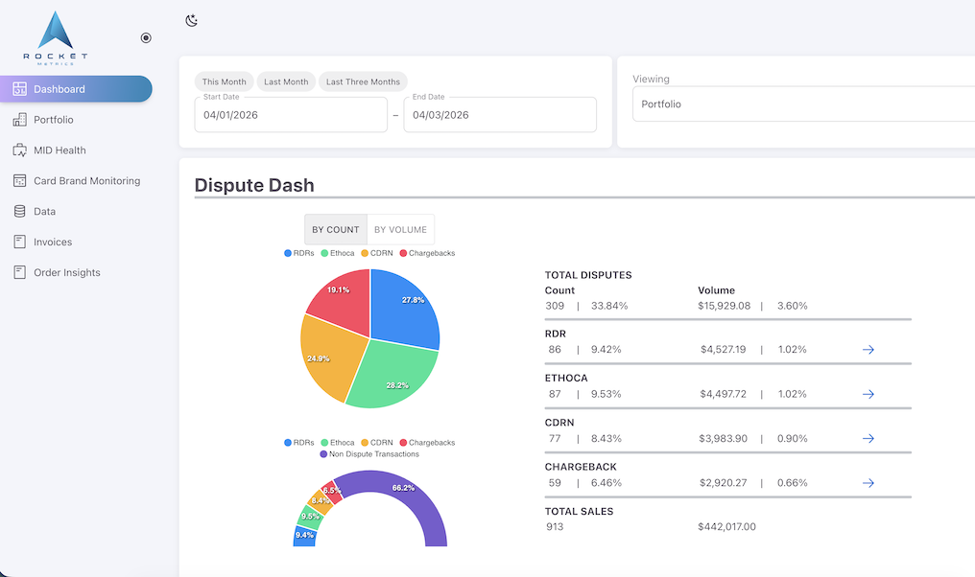The image size is (975, 577).
Task: Click the Rocket Metrics logo
Action: (x=56, y=37)
